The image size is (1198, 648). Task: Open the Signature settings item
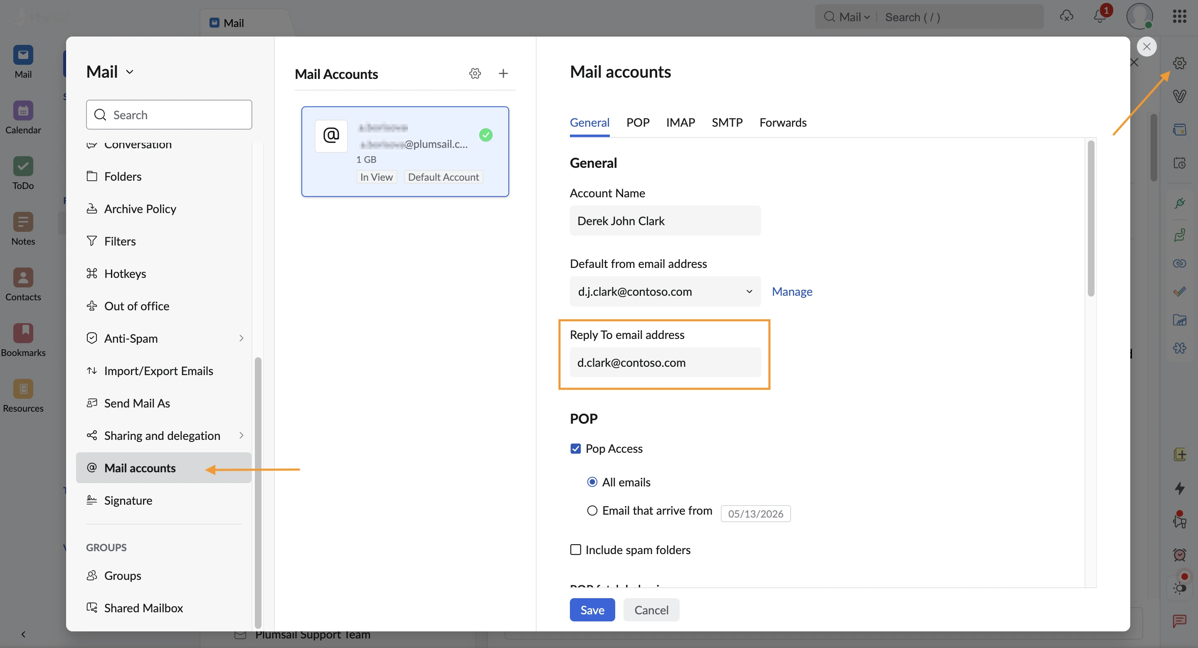164,501
